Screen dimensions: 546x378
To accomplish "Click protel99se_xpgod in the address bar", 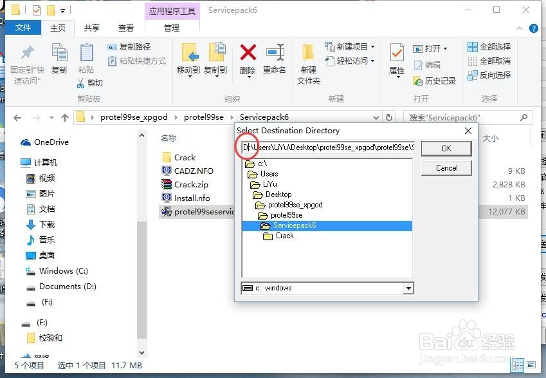I will (134, 117).
